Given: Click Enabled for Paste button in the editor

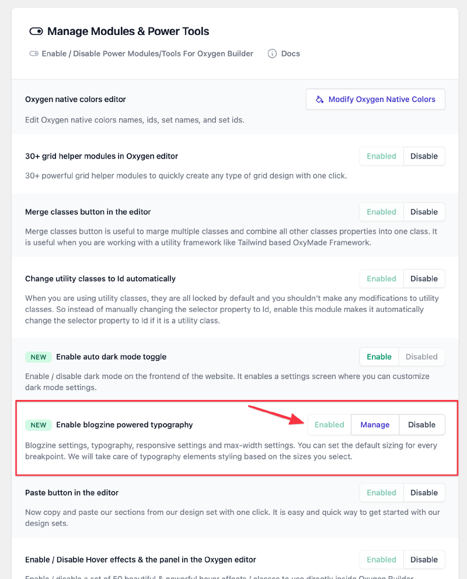Looking at the screenshot, I should pos(381,493).
